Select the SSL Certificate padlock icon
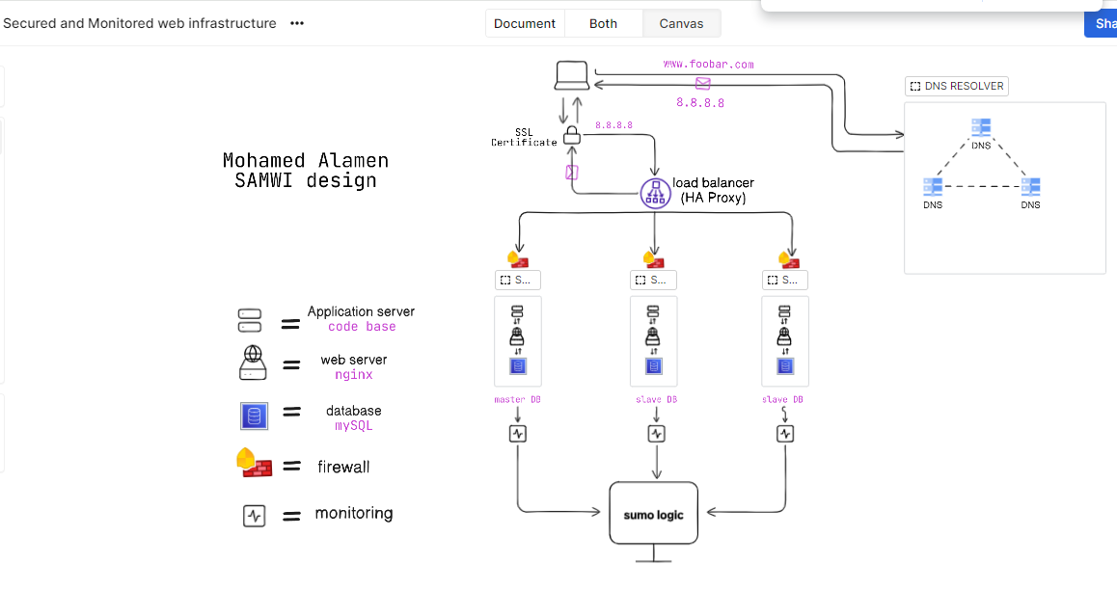Screen dimensions: 1117x591 click(x=572, y=135)
